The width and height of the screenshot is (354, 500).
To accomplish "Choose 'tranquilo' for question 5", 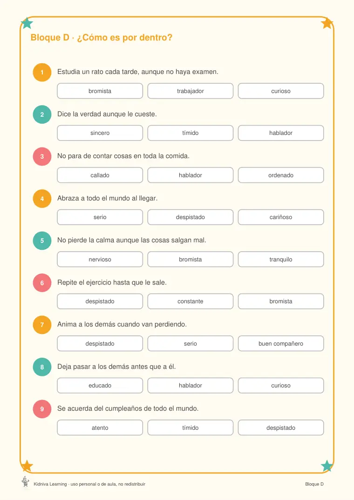I will (281, 259).
